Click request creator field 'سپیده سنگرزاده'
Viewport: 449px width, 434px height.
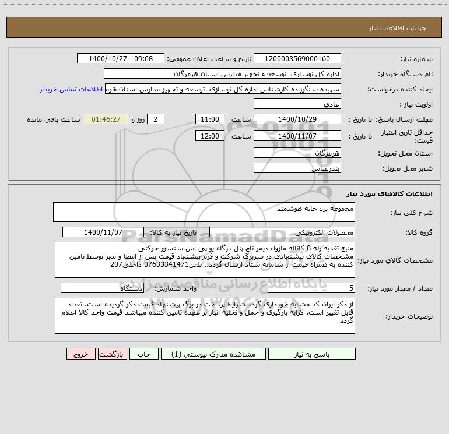coord(223,89)
